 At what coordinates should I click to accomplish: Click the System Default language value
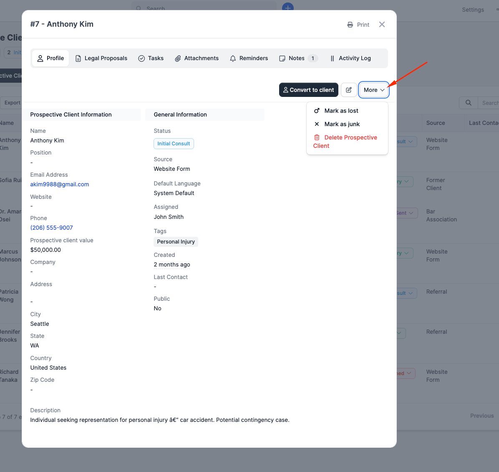[174, 193]
